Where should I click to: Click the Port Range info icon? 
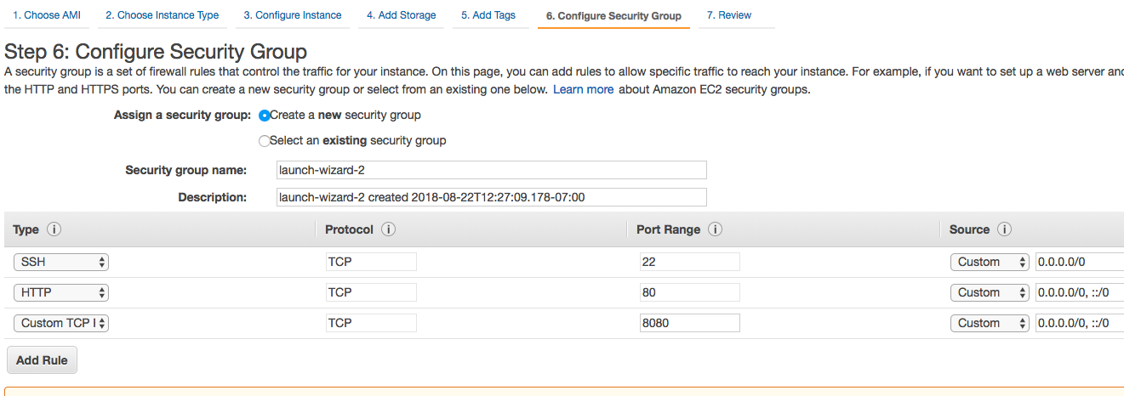click(715, 230)
